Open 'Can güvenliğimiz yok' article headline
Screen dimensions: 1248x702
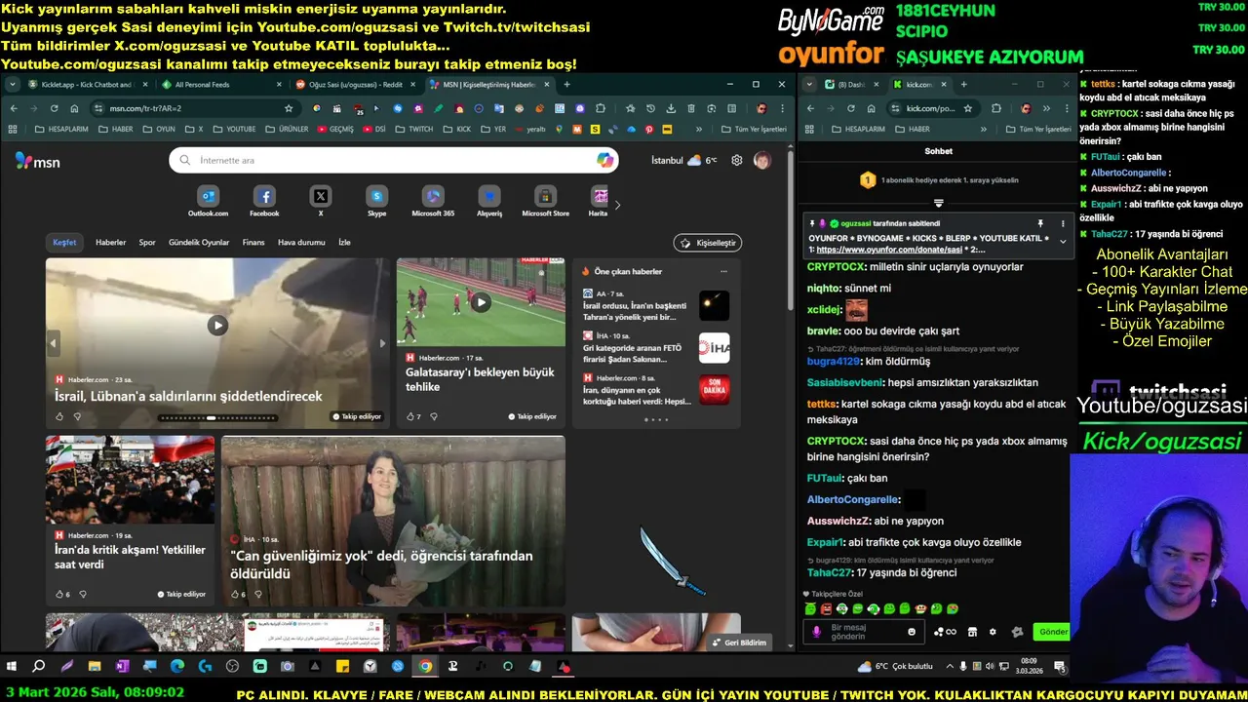(x=381, y=565)
